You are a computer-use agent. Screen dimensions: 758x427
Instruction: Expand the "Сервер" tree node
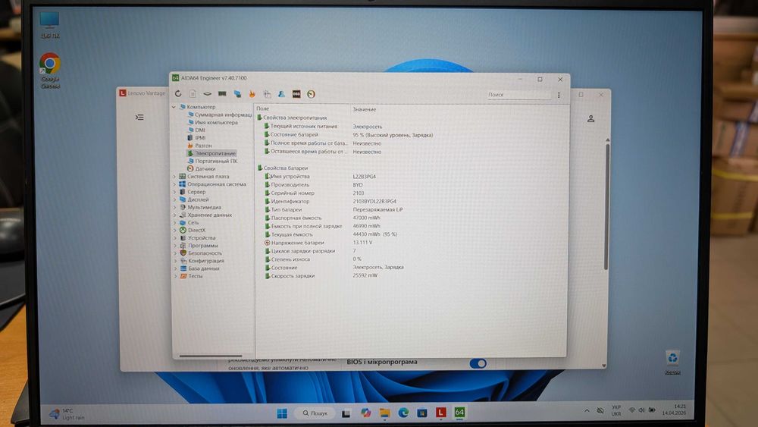coord(174,192)
